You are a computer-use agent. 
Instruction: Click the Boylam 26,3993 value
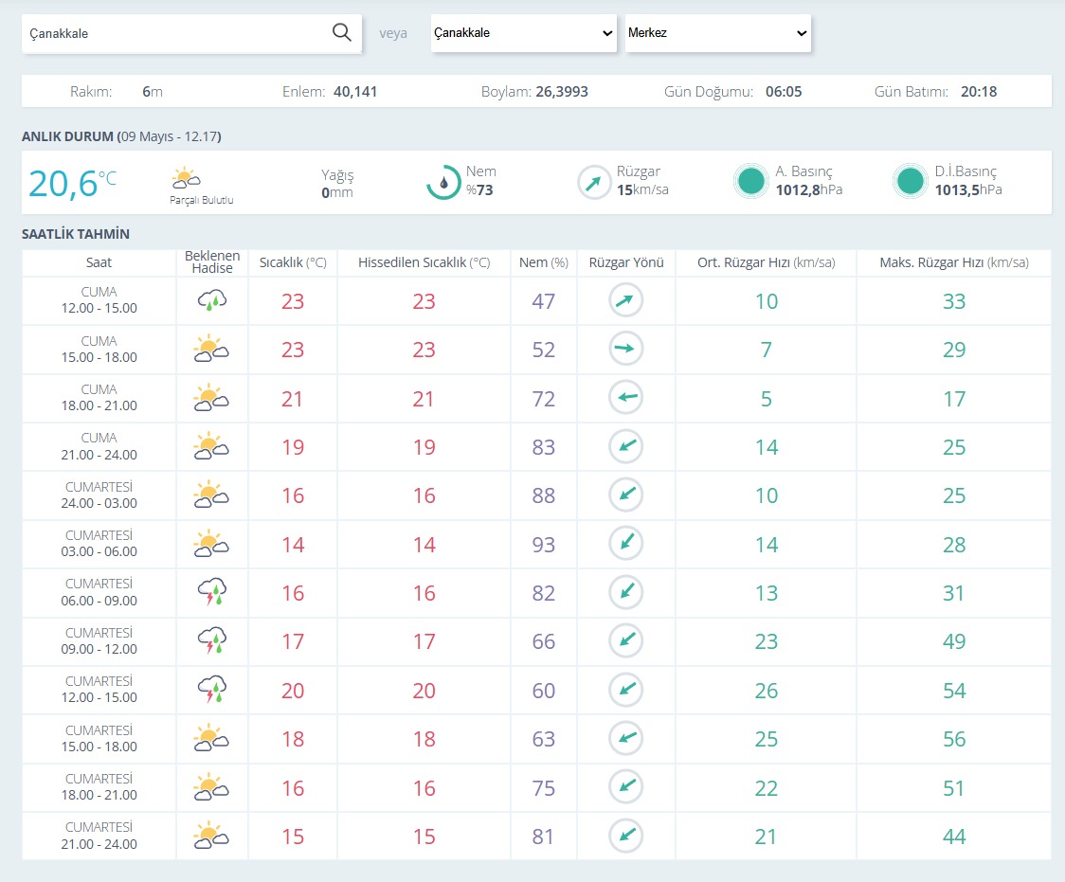pyautogui.click(x=562, y=92)
